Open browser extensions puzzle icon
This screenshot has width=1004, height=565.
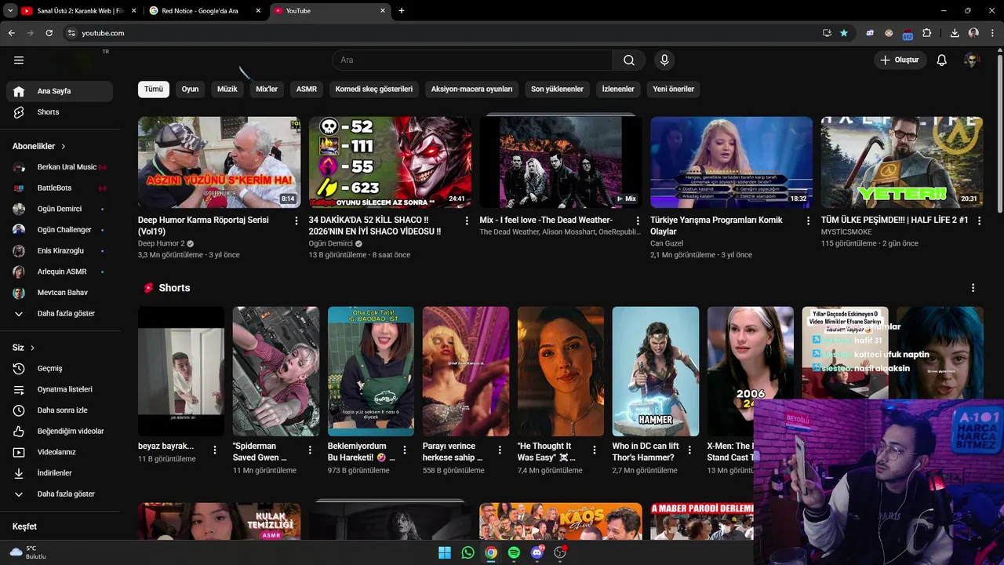(x=927, y=33)
